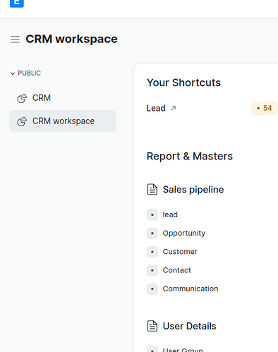Click the arrow icon next to Lead
The height and width of the screenshot is (352, 278).
(174, 108)
